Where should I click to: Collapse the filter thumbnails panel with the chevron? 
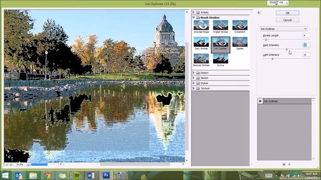[x=259, y=12]
